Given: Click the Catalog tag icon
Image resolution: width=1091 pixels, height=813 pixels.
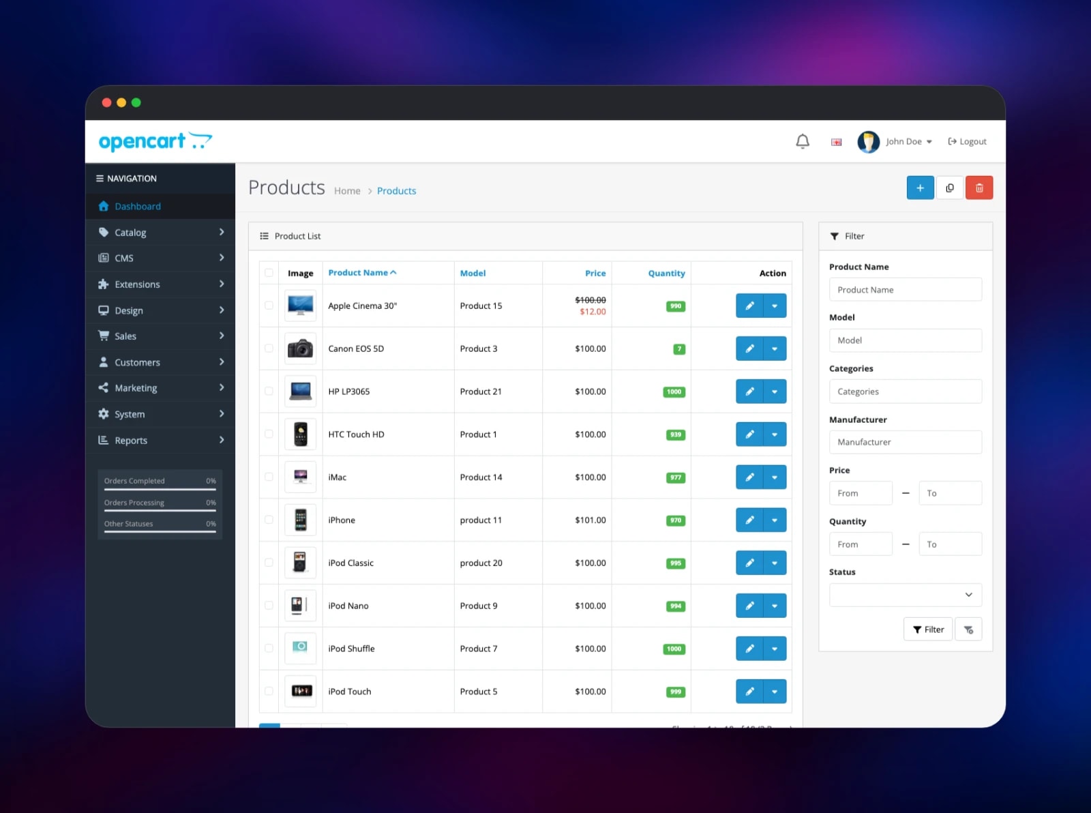Looking at the screenshot, I should point(104,232).
